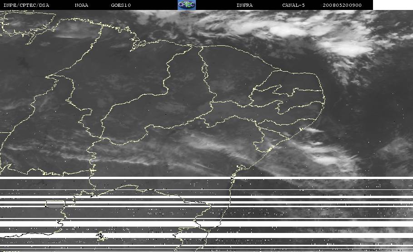Click the CPTEC logo in header
413x252 pixels.
pos(187,5)
